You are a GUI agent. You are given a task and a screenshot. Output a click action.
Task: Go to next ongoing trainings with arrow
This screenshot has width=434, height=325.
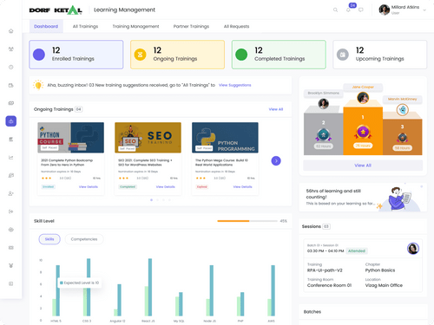276,160
